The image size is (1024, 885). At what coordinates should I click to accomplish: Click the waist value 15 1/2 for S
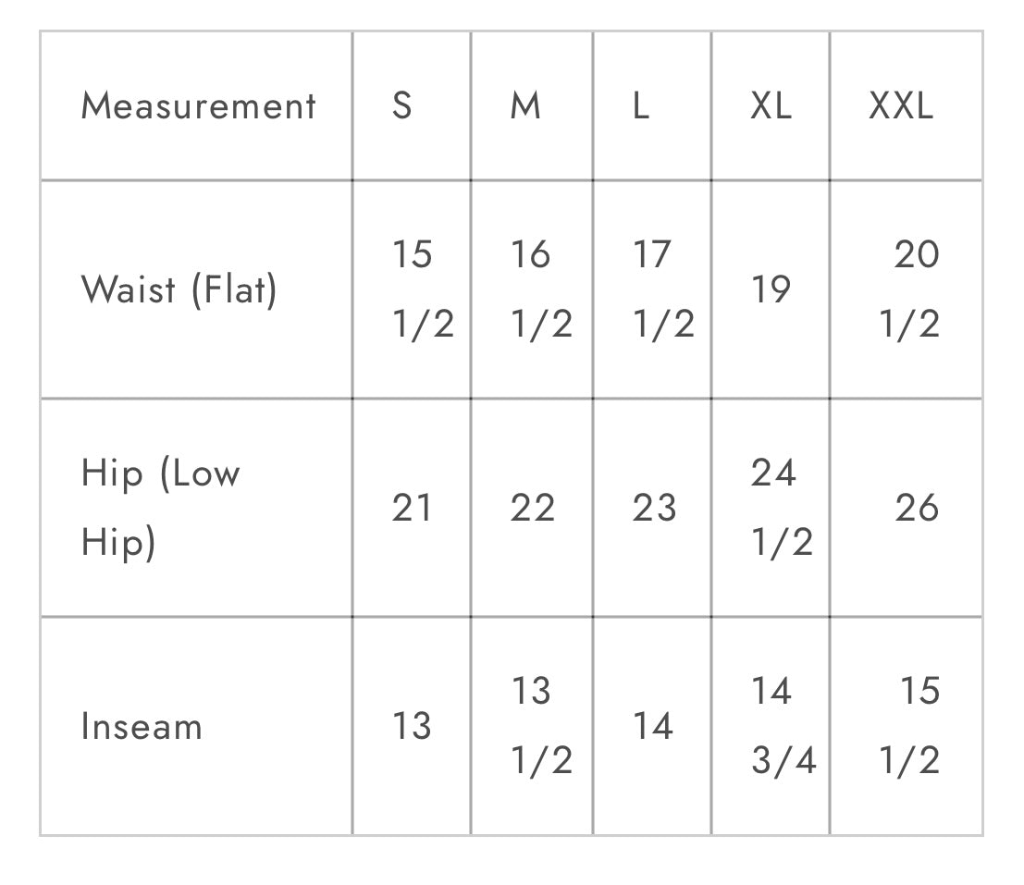tap(423, 289)
